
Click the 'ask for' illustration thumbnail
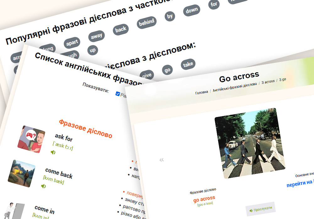(x=31, y=139)
